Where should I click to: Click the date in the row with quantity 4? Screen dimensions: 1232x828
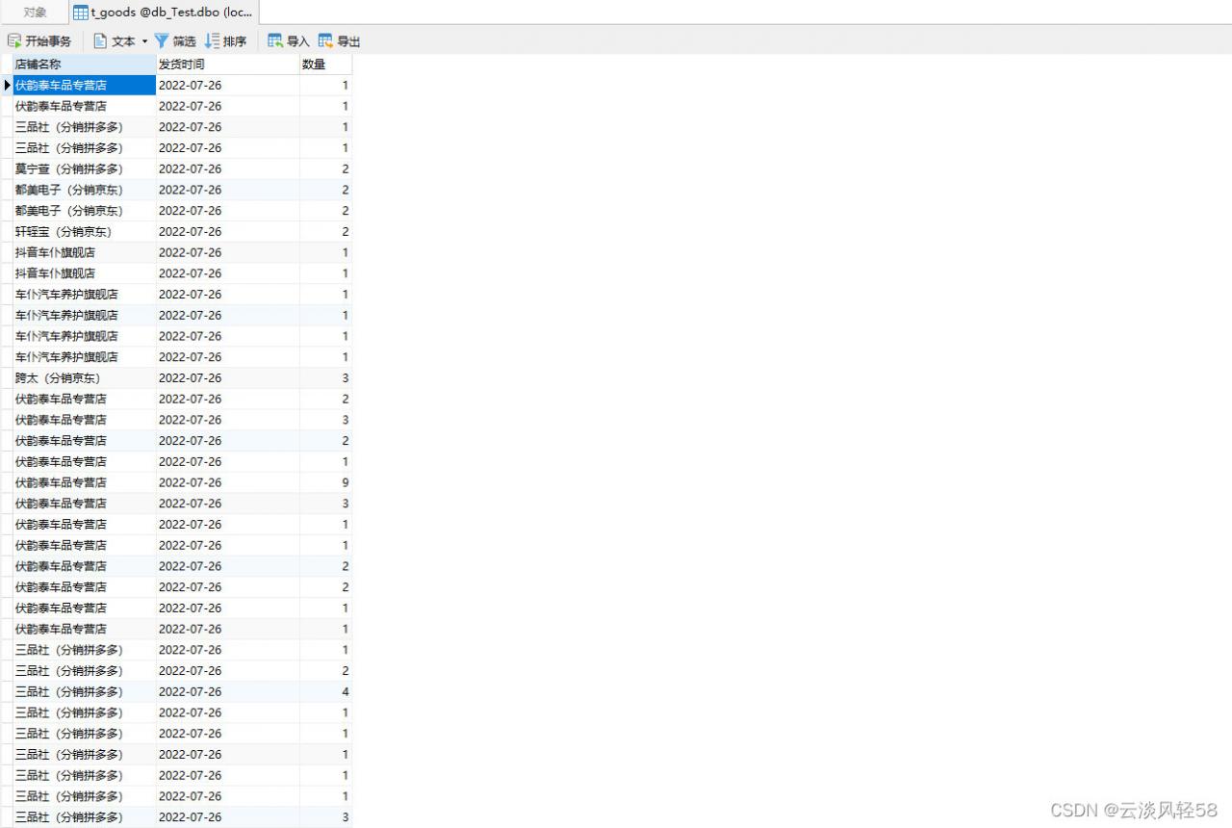pyautogui.click(x=228, y=692)
